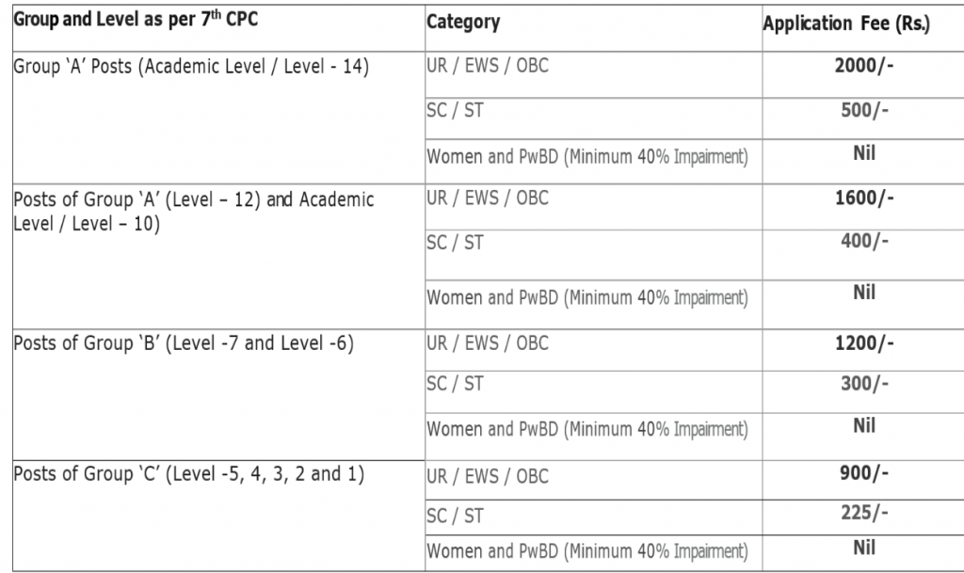Select the 500/- fee for SC / ST
The image size is (964, 573).
click(x=864, y=110)
